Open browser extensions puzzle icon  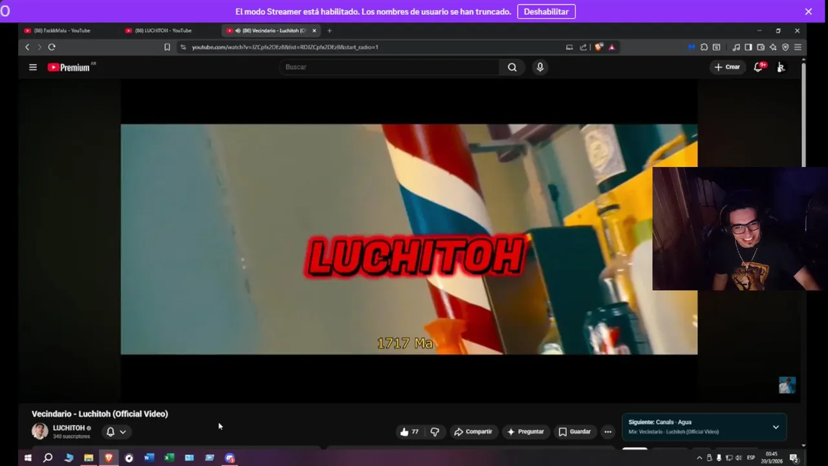click(x=704, y=47)
